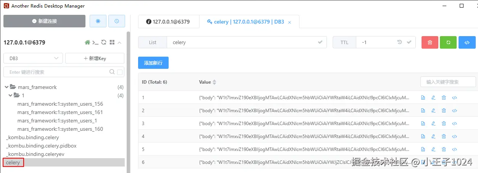Reload the key using the green refresh button
This screenshot has width=478, height=173.
pyautogui.click(x=448, y=42)
